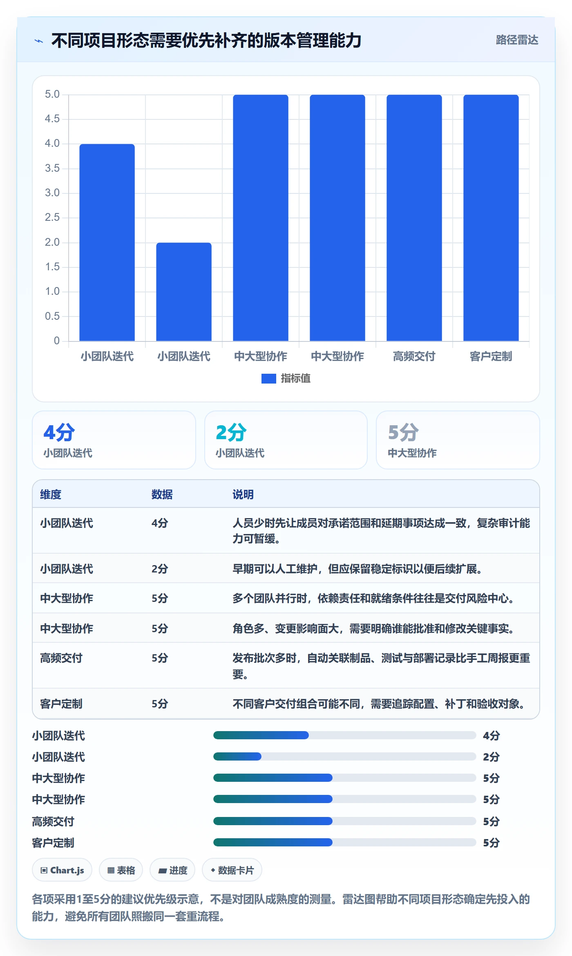Click the 客户定制 progress bar
The image size is (572, 956).
(345, 842)
